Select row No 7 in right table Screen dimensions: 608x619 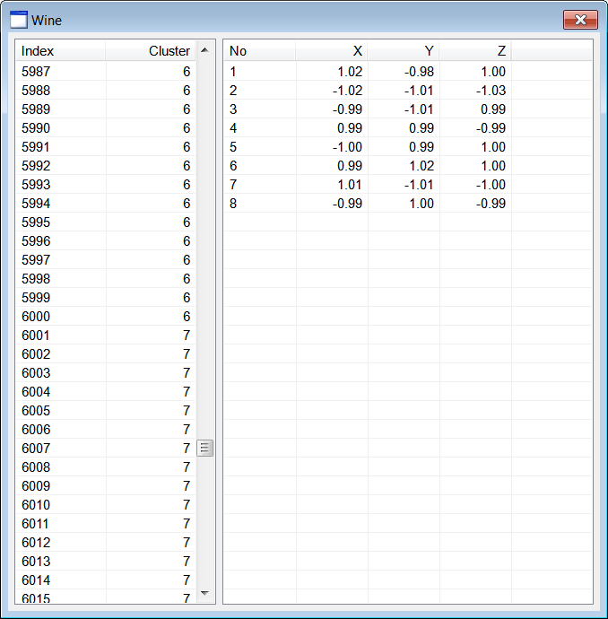pyautogui.click(x=408, y=185)
